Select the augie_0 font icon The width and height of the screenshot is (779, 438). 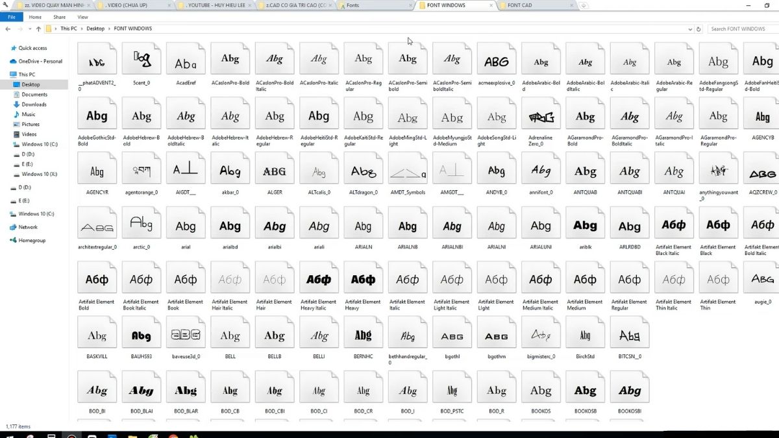pos(762,278)
